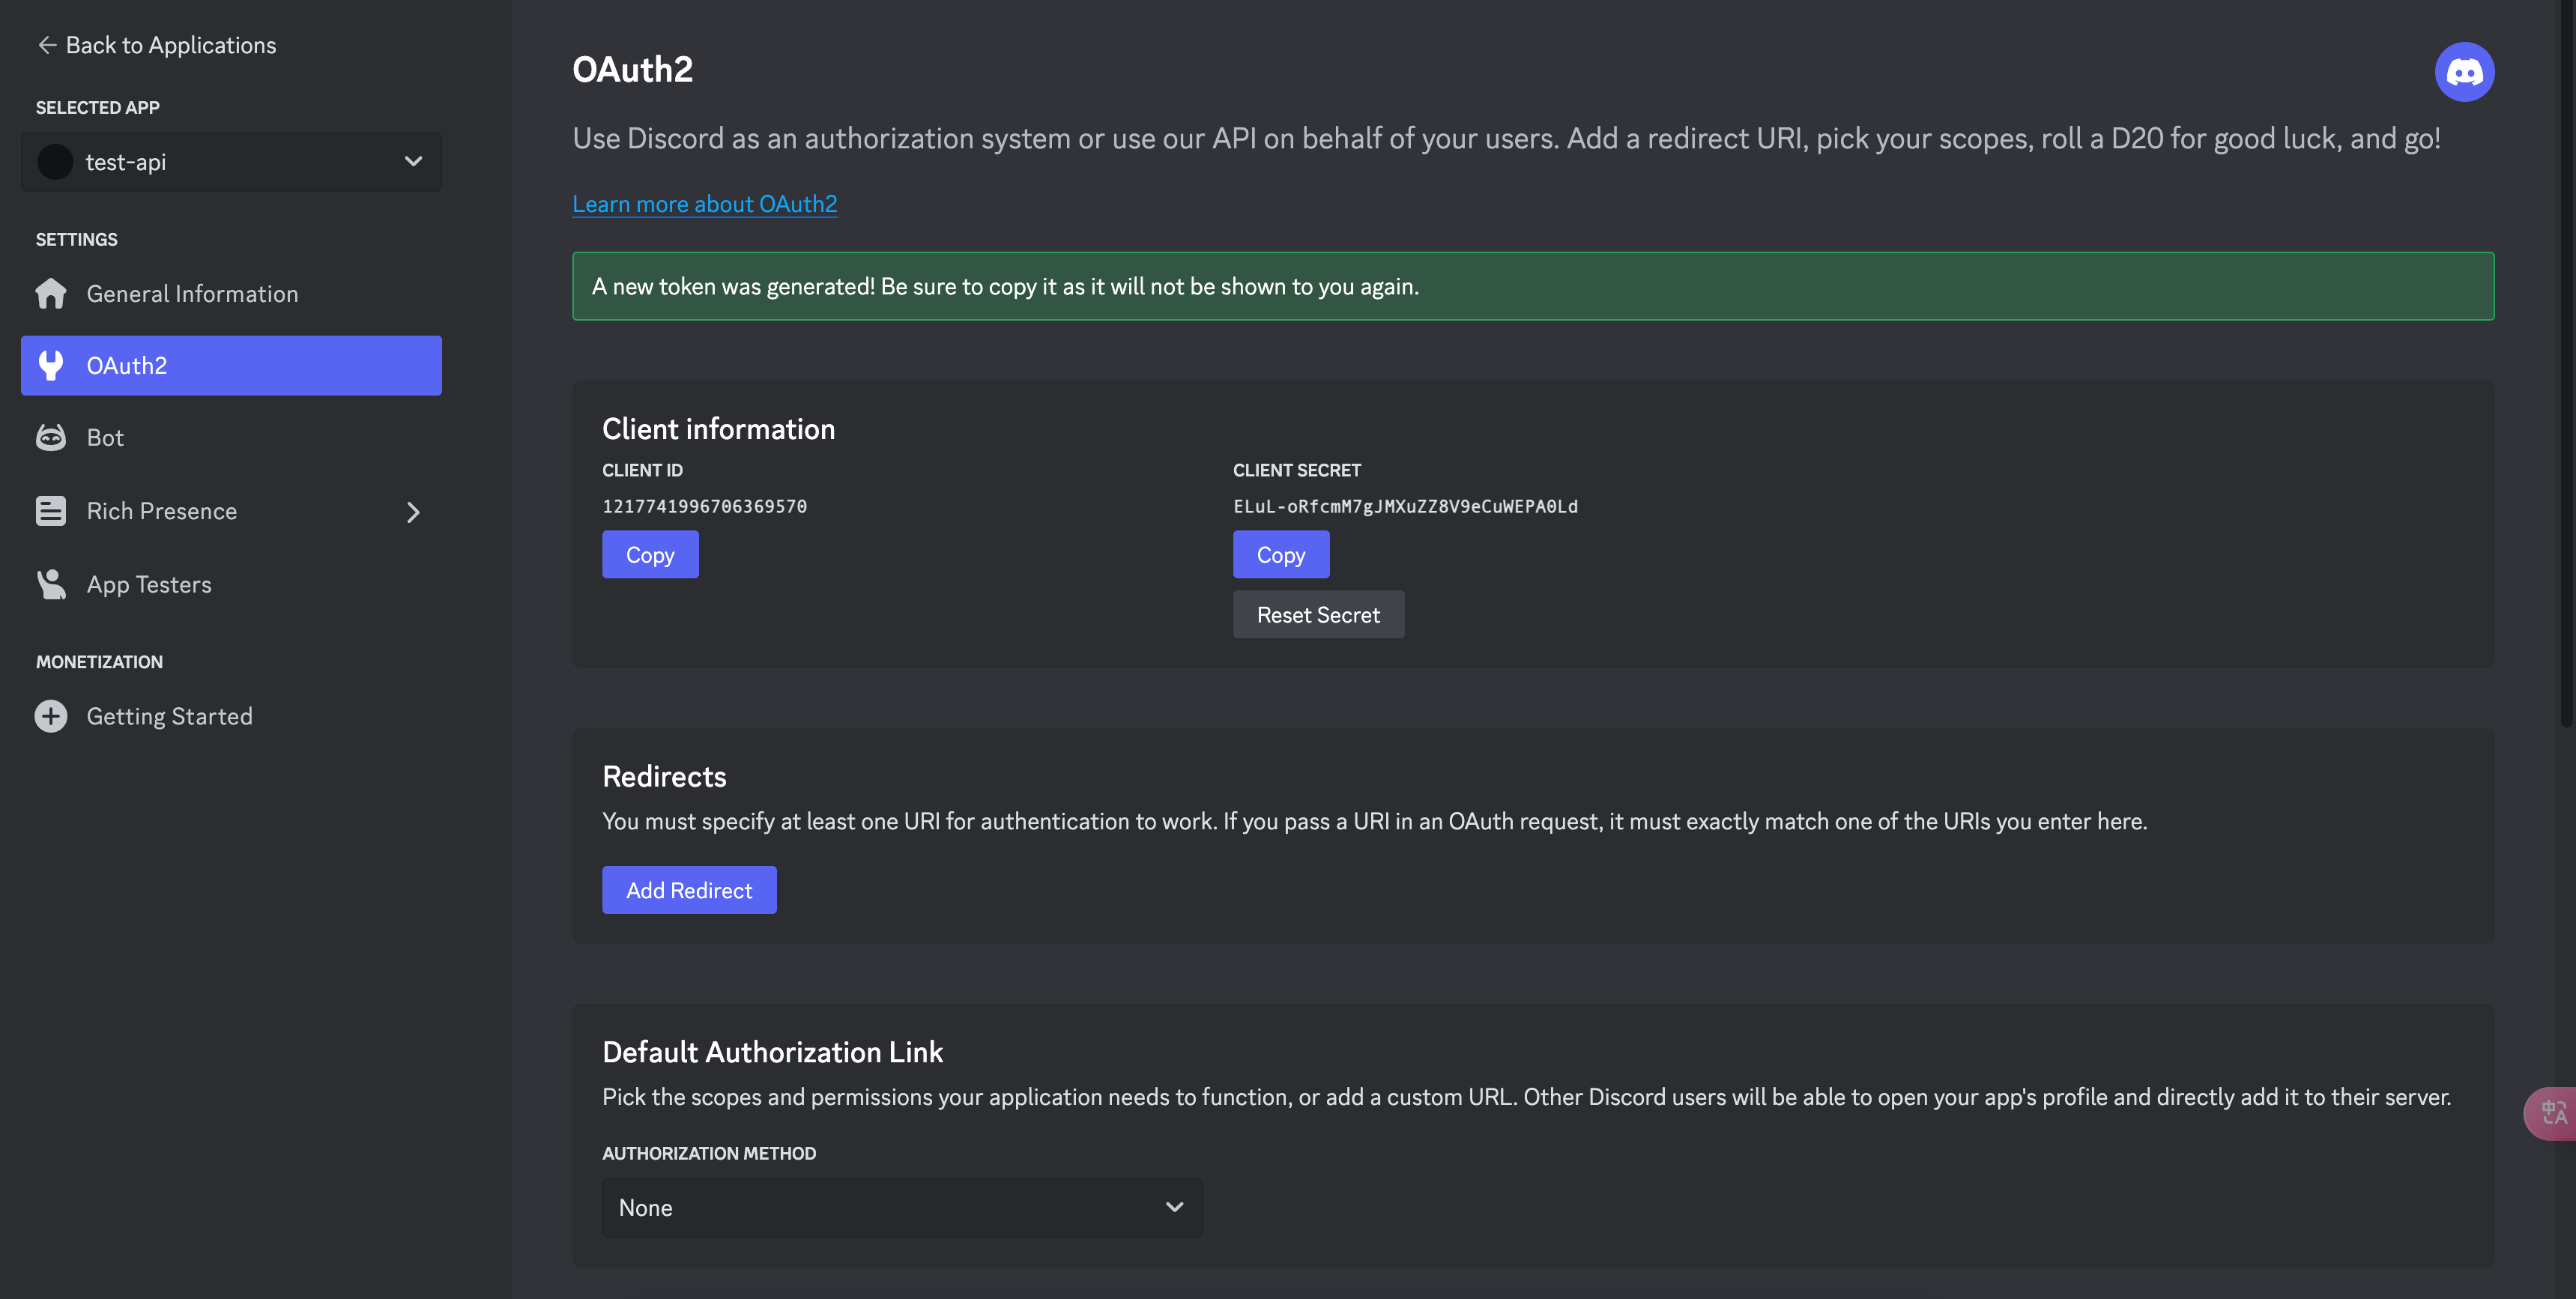This screenshot has height=1299, width=2576.
Task: Click the General Information home icon
Action: pos(51,293)
